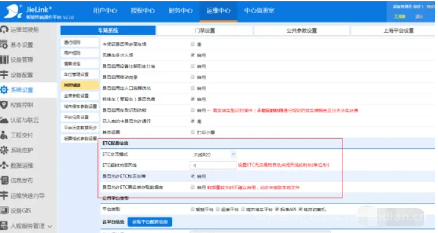438x233 pixels.
Task: Switch to the 公共参数设置 tab
Action: point(302,30)
